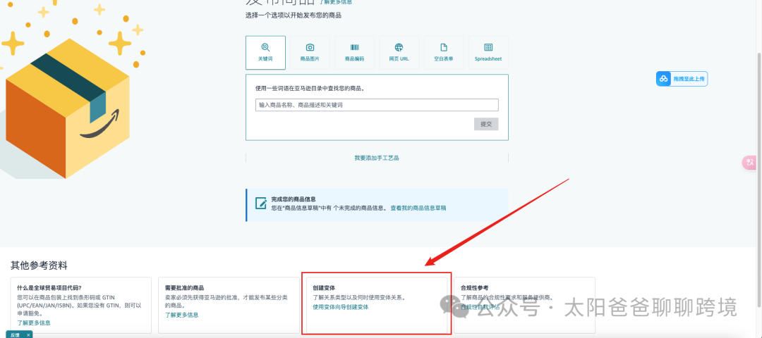Click the pink translate icon at right edge

pos(749,163)
